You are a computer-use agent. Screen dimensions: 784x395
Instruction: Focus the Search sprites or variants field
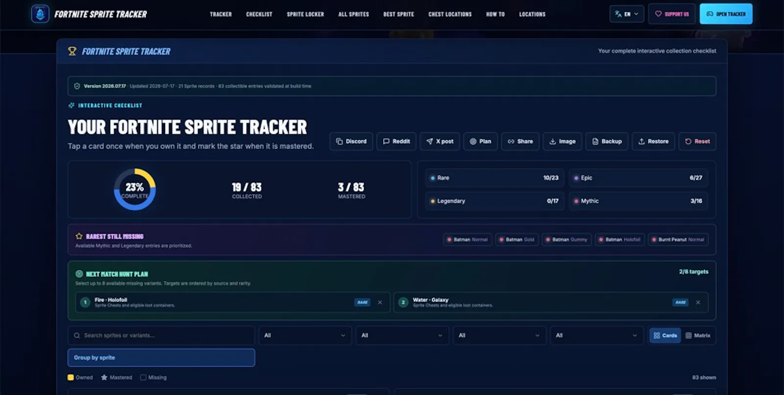pyautogui.click(x=161, y=336)
